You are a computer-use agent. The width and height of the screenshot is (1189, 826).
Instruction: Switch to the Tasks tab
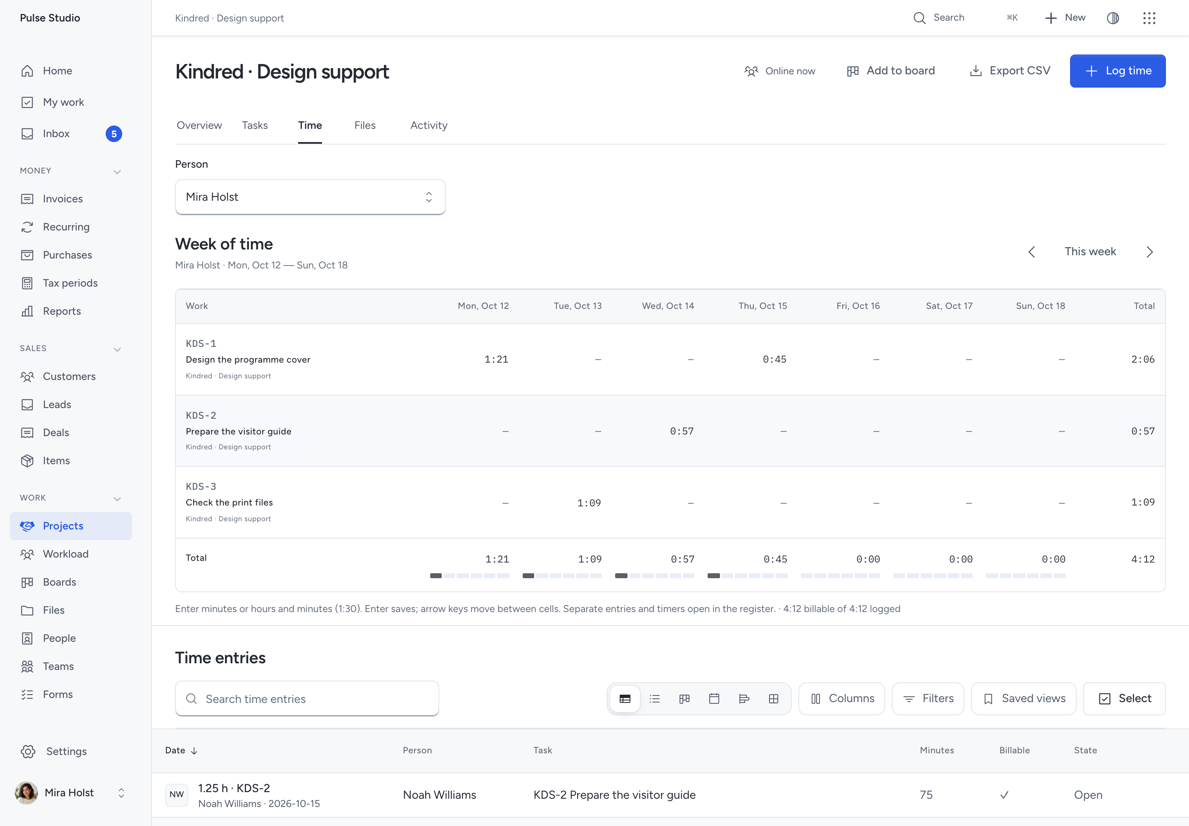click(255, 125)
